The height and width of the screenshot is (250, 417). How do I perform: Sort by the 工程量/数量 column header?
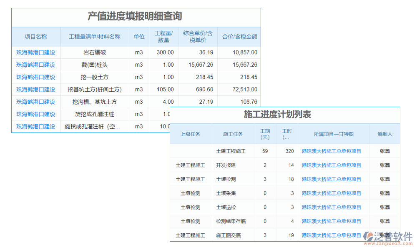[163, 36]
